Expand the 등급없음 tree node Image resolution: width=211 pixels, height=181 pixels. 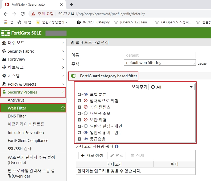(x=79, y=139)
